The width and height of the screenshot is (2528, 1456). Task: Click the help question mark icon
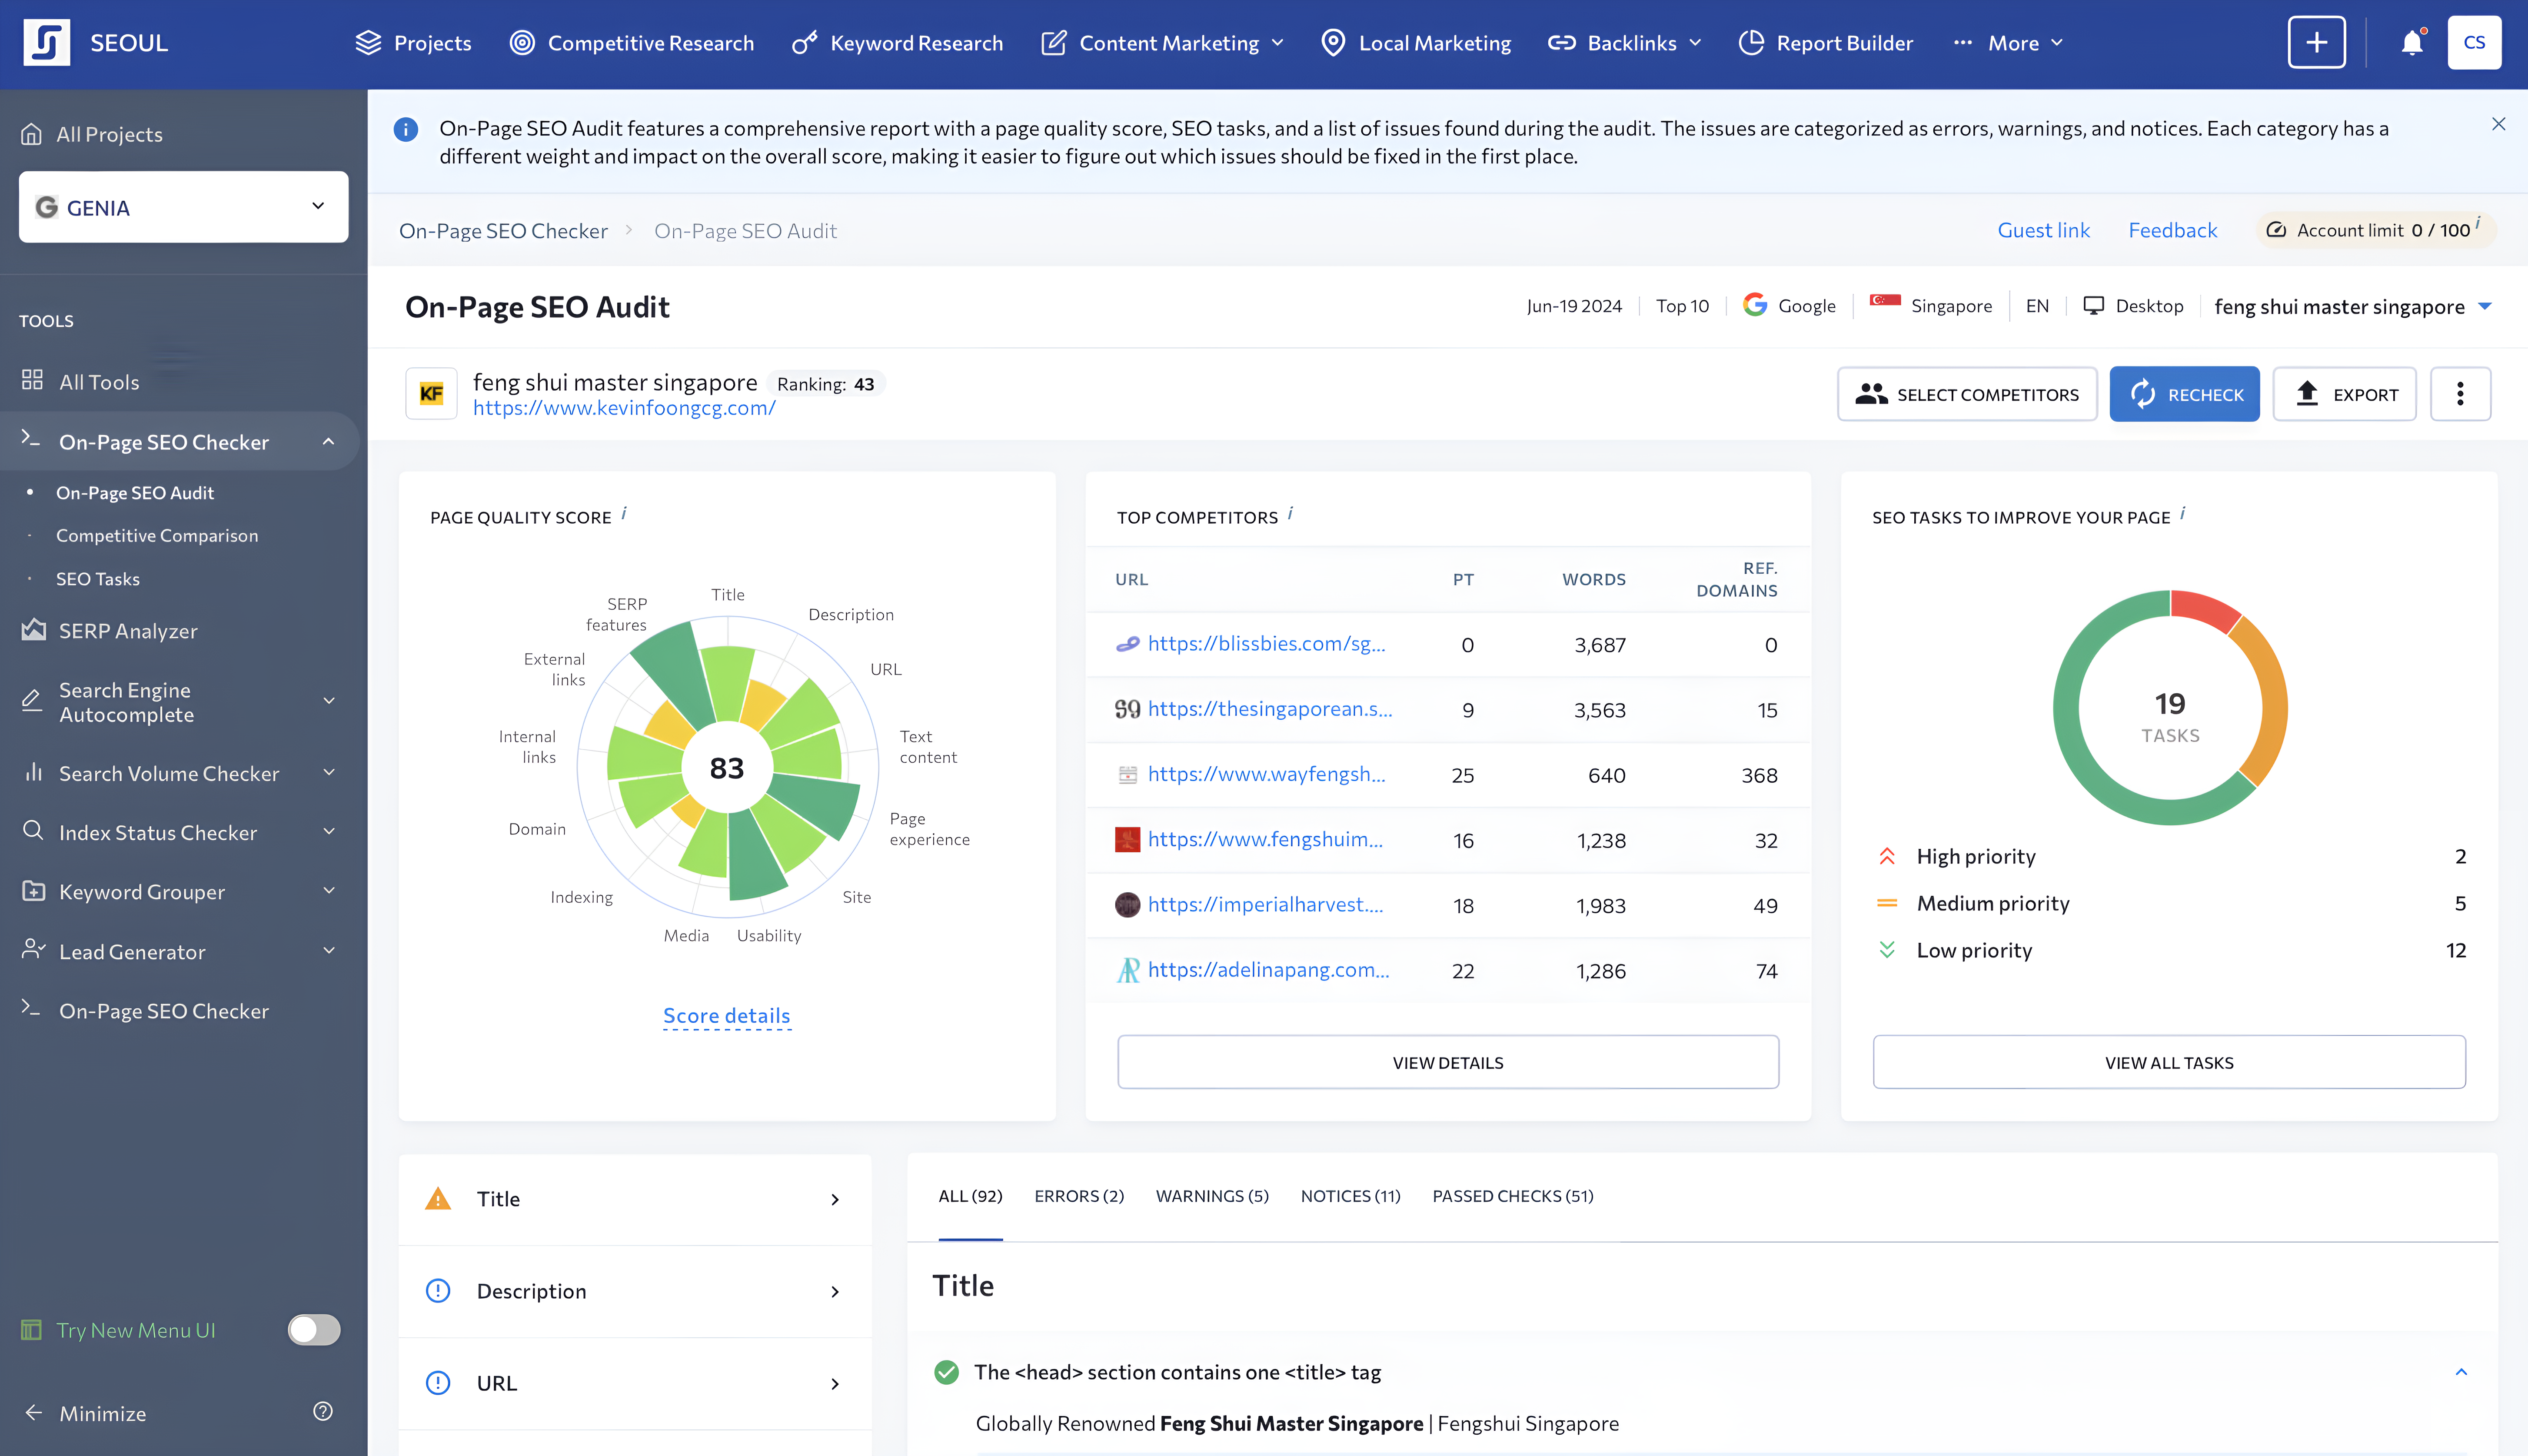click(322, 1411)
